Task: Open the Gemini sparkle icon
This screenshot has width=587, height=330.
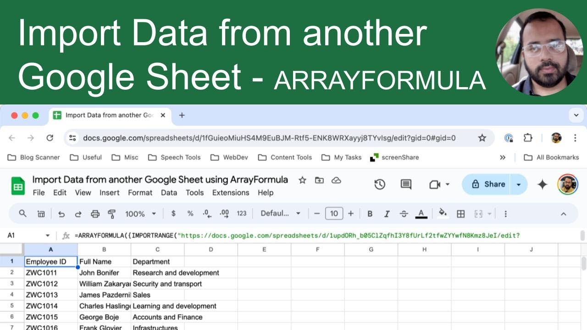Action: click(x=543, y=184)
